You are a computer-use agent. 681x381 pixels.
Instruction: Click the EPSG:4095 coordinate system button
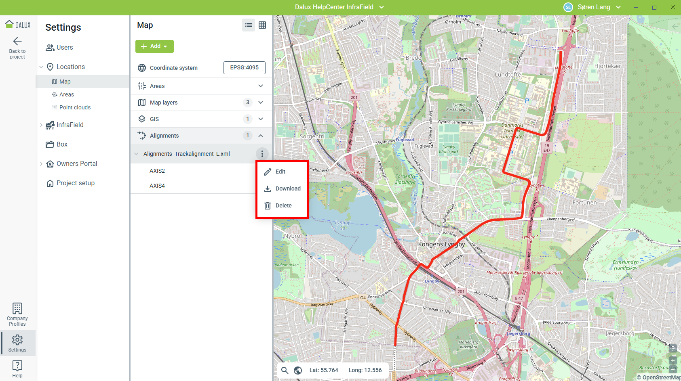(x=244, y=68)
